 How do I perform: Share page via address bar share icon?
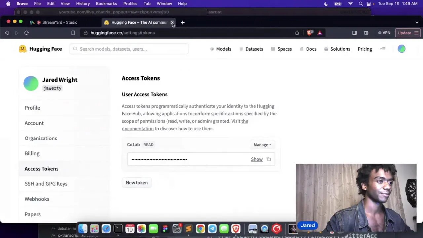(x=297, y=33)
